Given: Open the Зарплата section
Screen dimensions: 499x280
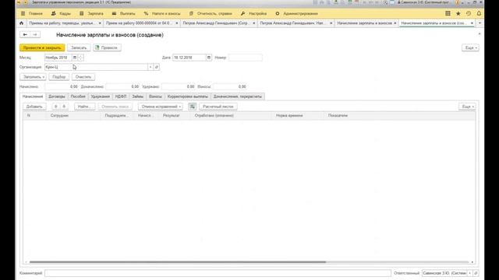Looking at the screenshot, I should (x=91, y=14).
